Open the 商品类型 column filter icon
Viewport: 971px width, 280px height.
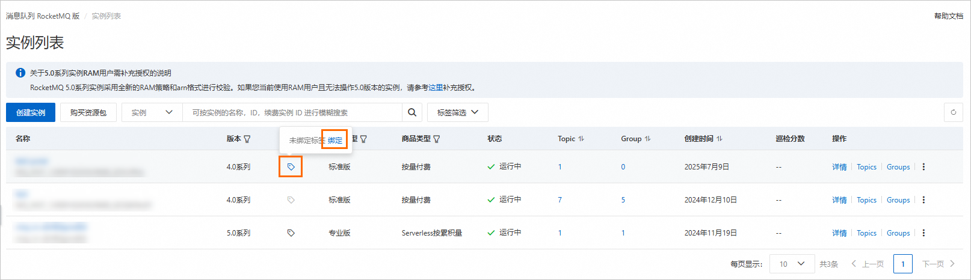coord(437,139)
